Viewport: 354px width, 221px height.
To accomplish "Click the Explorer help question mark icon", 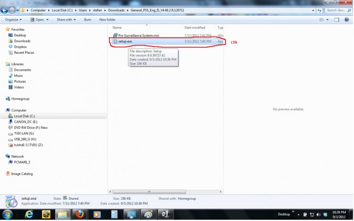I will pos(346,20).
